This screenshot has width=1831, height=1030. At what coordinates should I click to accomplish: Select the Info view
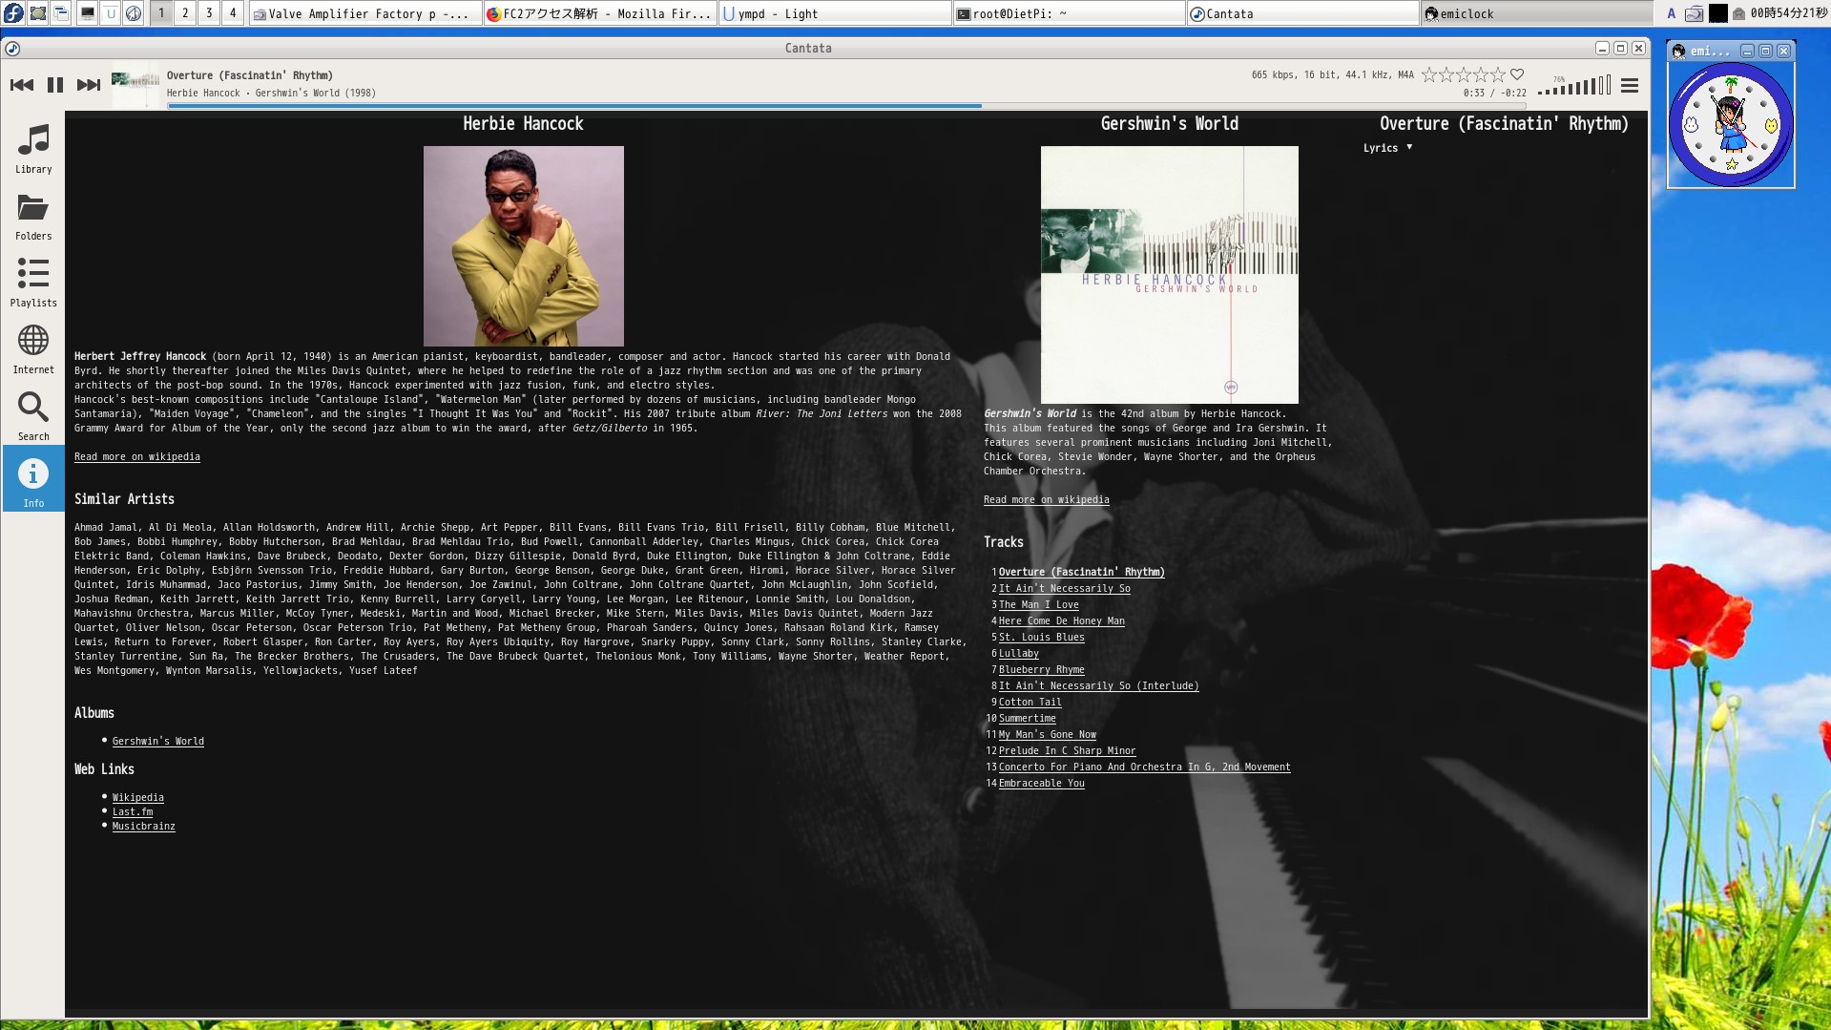tap(33, 483)
